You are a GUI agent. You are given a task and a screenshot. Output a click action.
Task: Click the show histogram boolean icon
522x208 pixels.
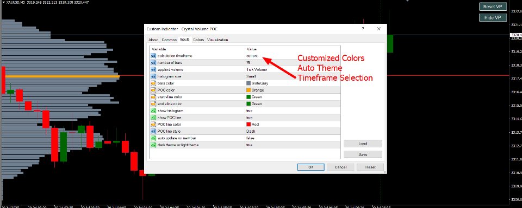pos(153,110)
